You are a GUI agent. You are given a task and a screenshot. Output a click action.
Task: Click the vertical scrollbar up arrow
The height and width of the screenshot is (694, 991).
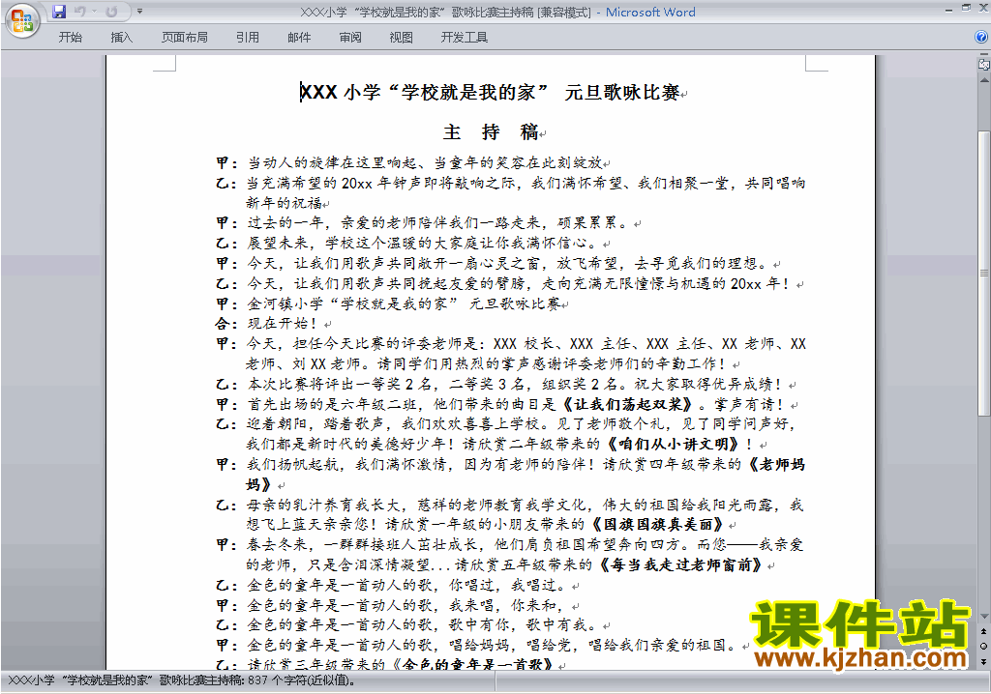point(984,80)
